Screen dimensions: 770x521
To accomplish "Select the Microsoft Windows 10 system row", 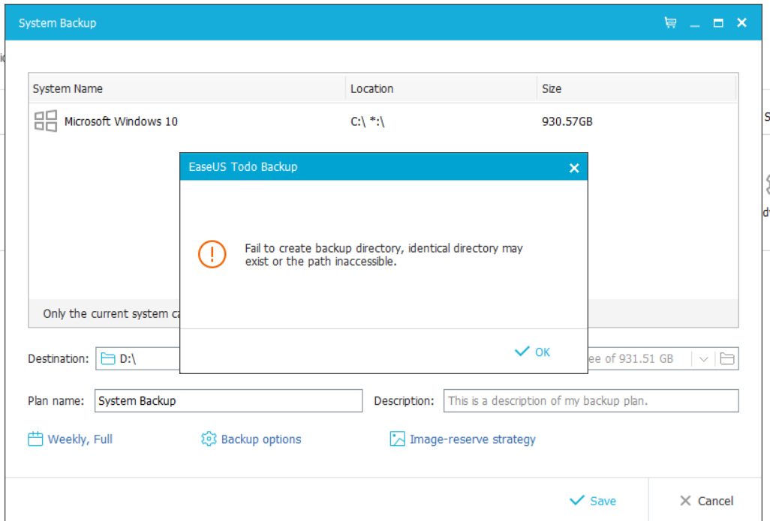I will (x=383, y=121).
